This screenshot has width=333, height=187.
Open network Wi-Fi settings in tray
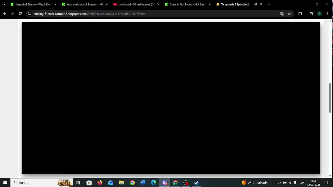[x=290, y=183]
